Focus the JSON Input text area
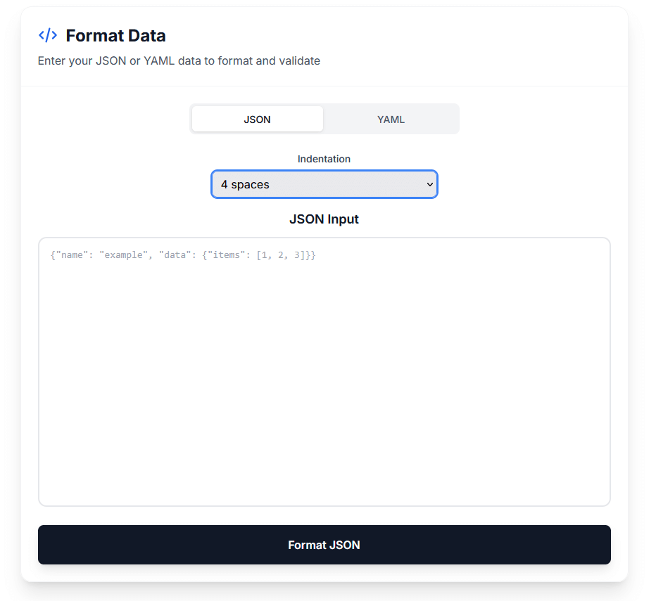 point(324,371)
